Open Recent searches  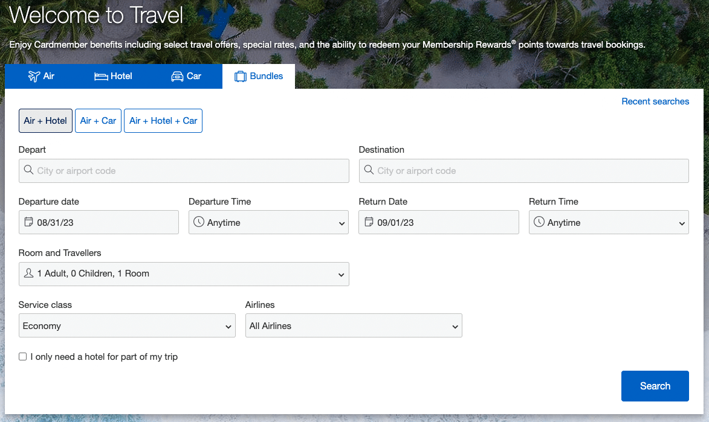click(655, 101)
